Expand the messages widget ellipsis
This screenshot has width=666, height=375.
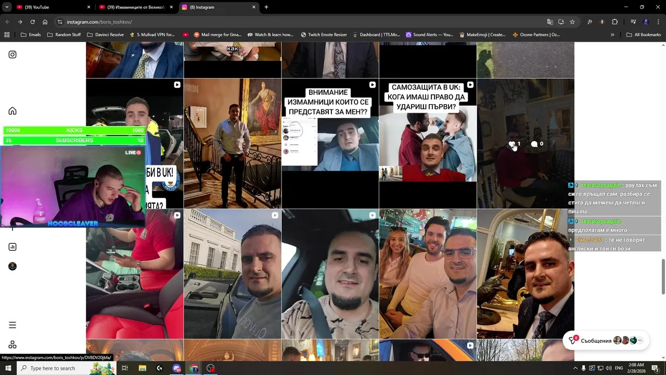[640, 341]
